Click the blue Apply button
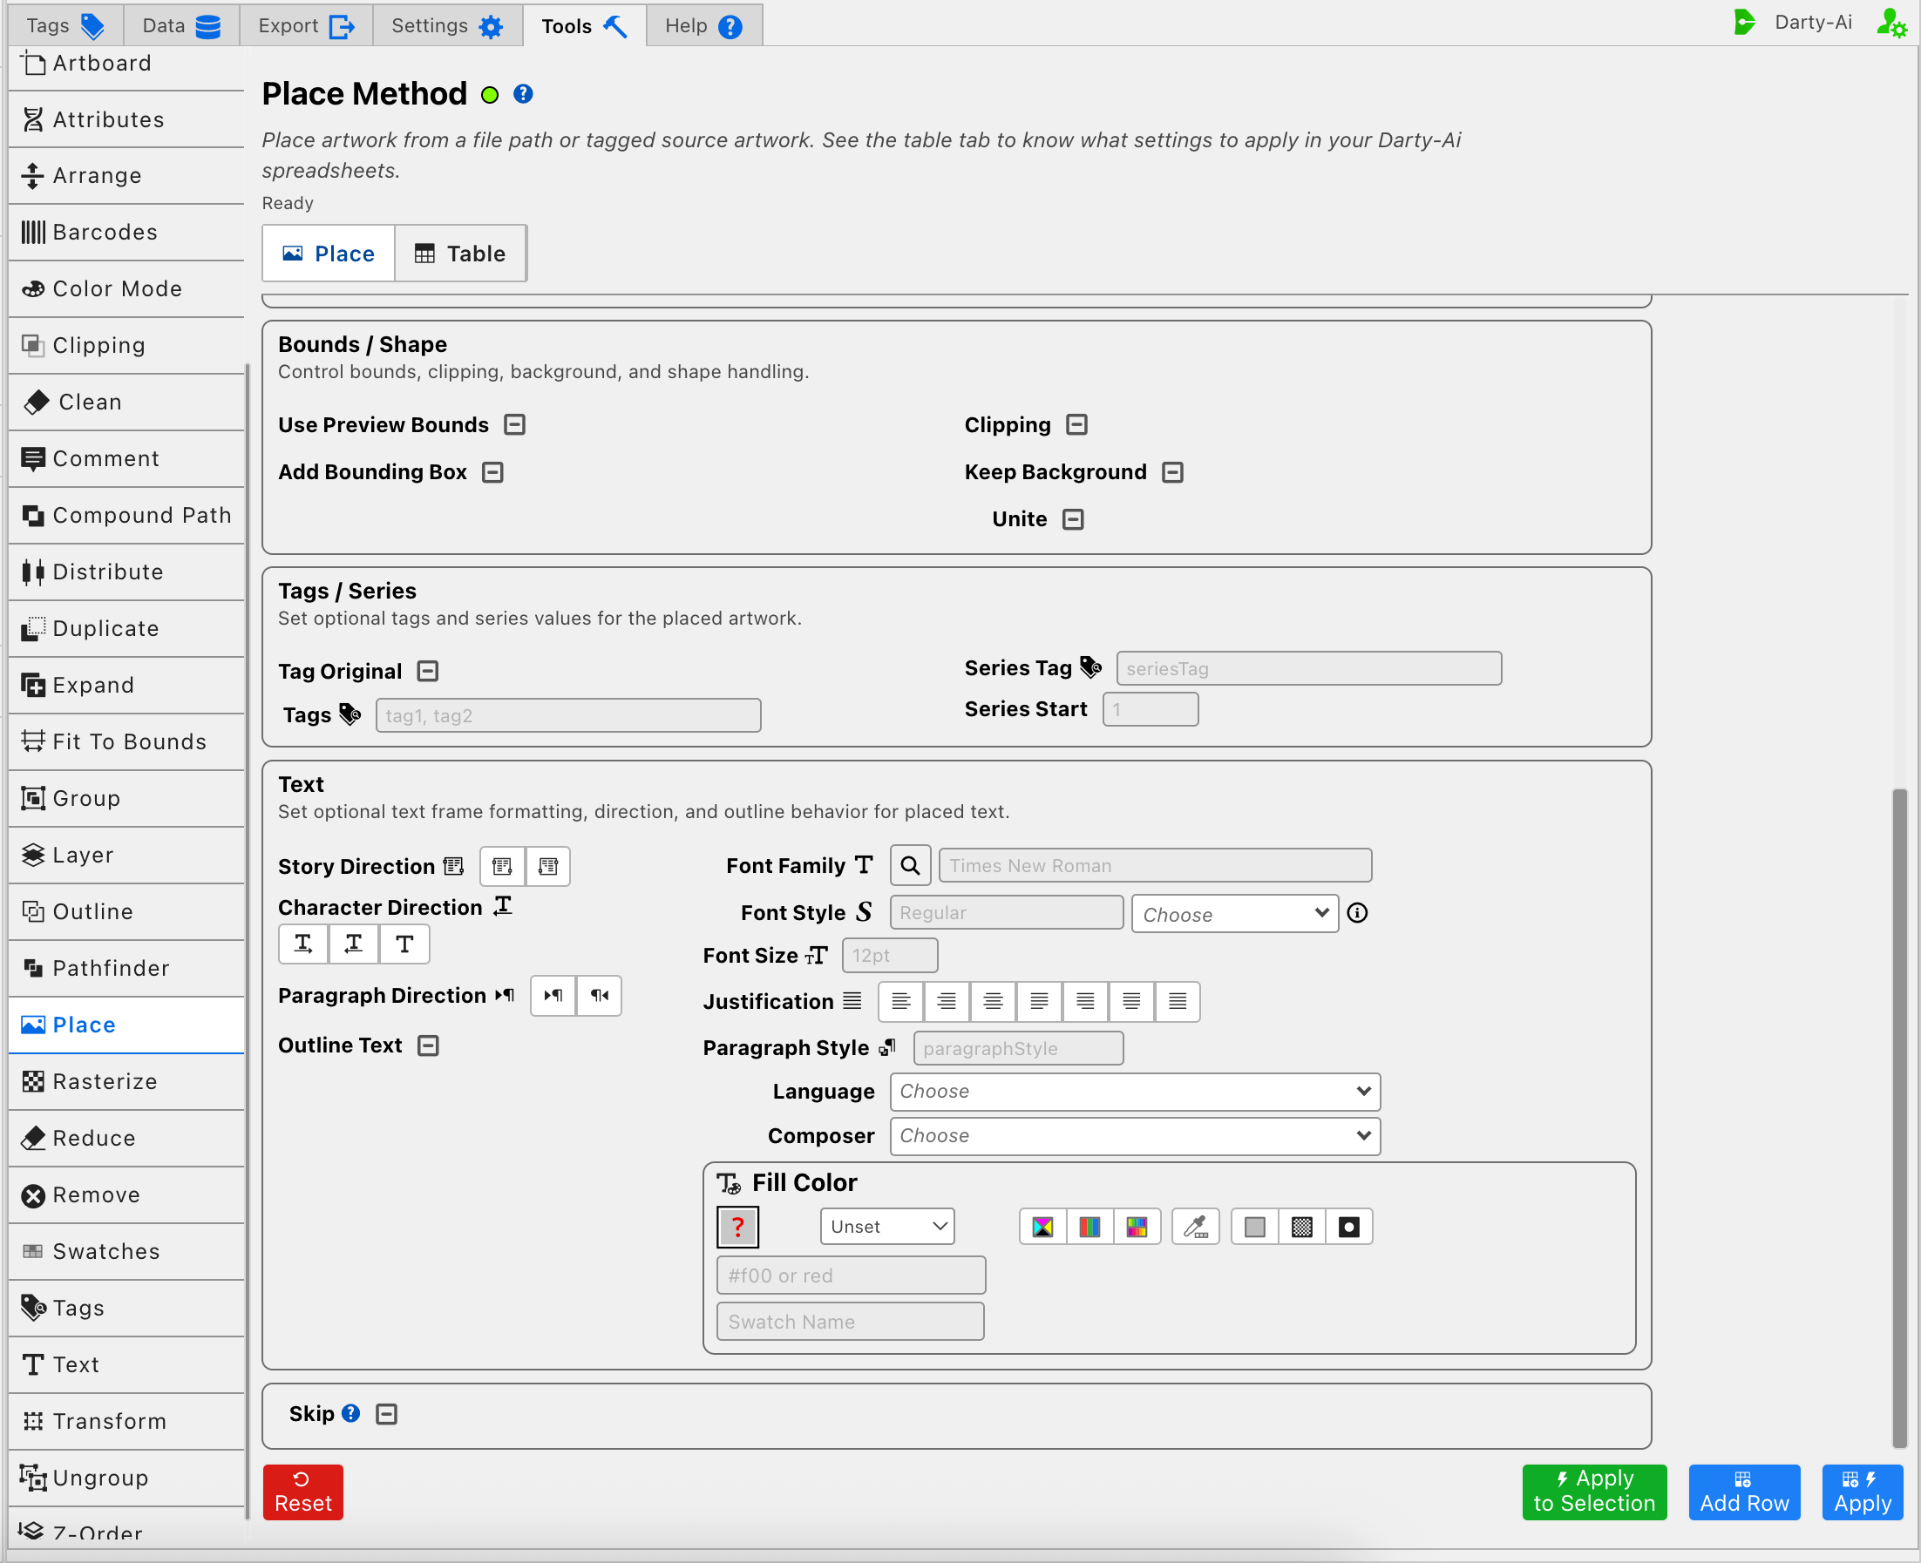 pos(1863,1492)
